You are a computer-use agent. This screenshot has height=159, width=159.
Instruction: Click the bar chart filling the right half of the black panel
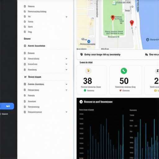point(144,137)
